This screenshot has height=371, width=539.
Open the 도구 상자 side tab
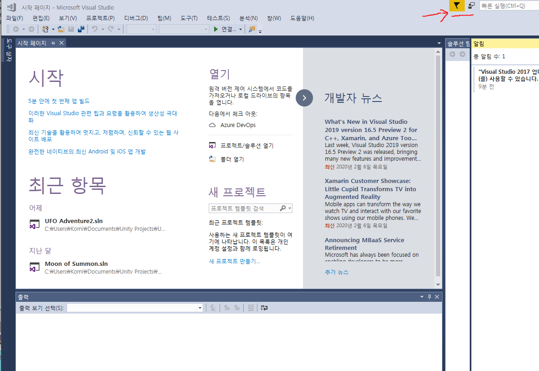tap(9, 50)
